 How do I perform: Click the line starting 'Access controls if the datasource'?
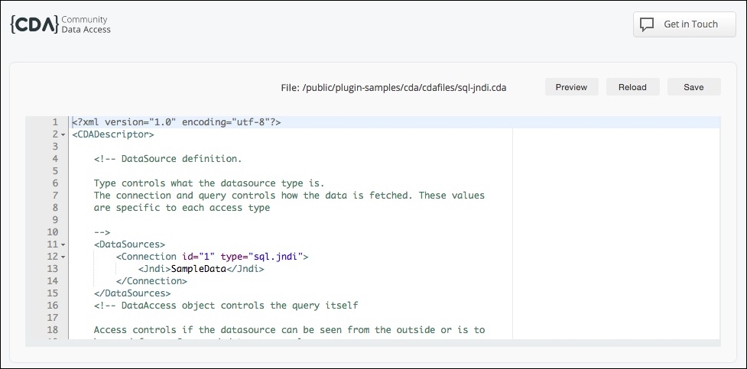pyautogui.click(x=289, y=330)
